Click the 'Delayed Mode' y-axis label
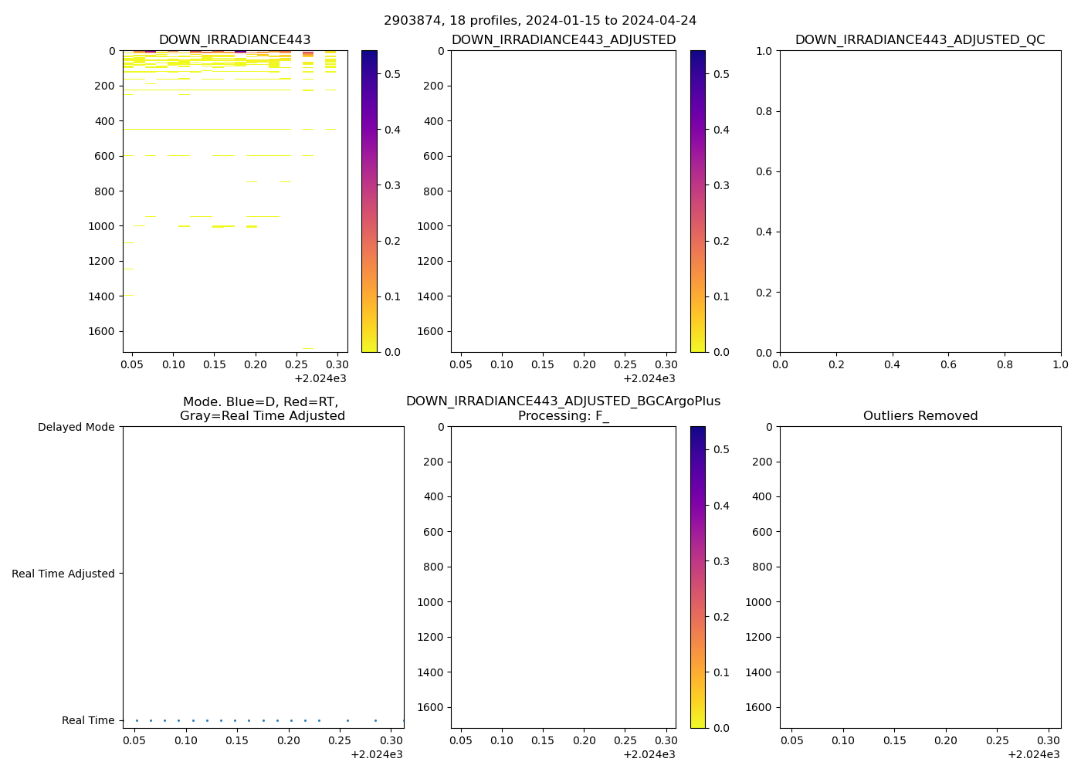 (x=76, y=427)
